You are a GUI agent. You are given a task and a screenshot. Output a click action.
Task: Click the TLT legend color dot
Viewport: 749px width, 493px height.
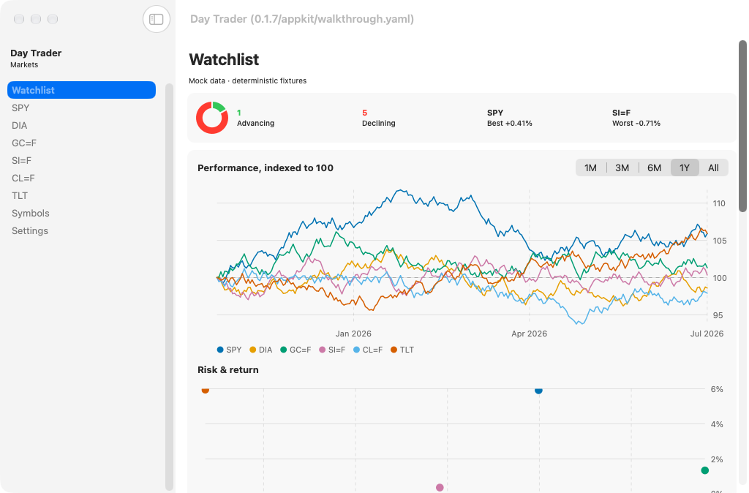coord(394,350)
